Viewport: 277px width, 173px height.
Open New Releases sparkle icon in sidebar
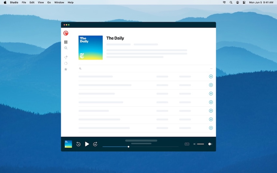pyautogui.click(x=66, y=57)
